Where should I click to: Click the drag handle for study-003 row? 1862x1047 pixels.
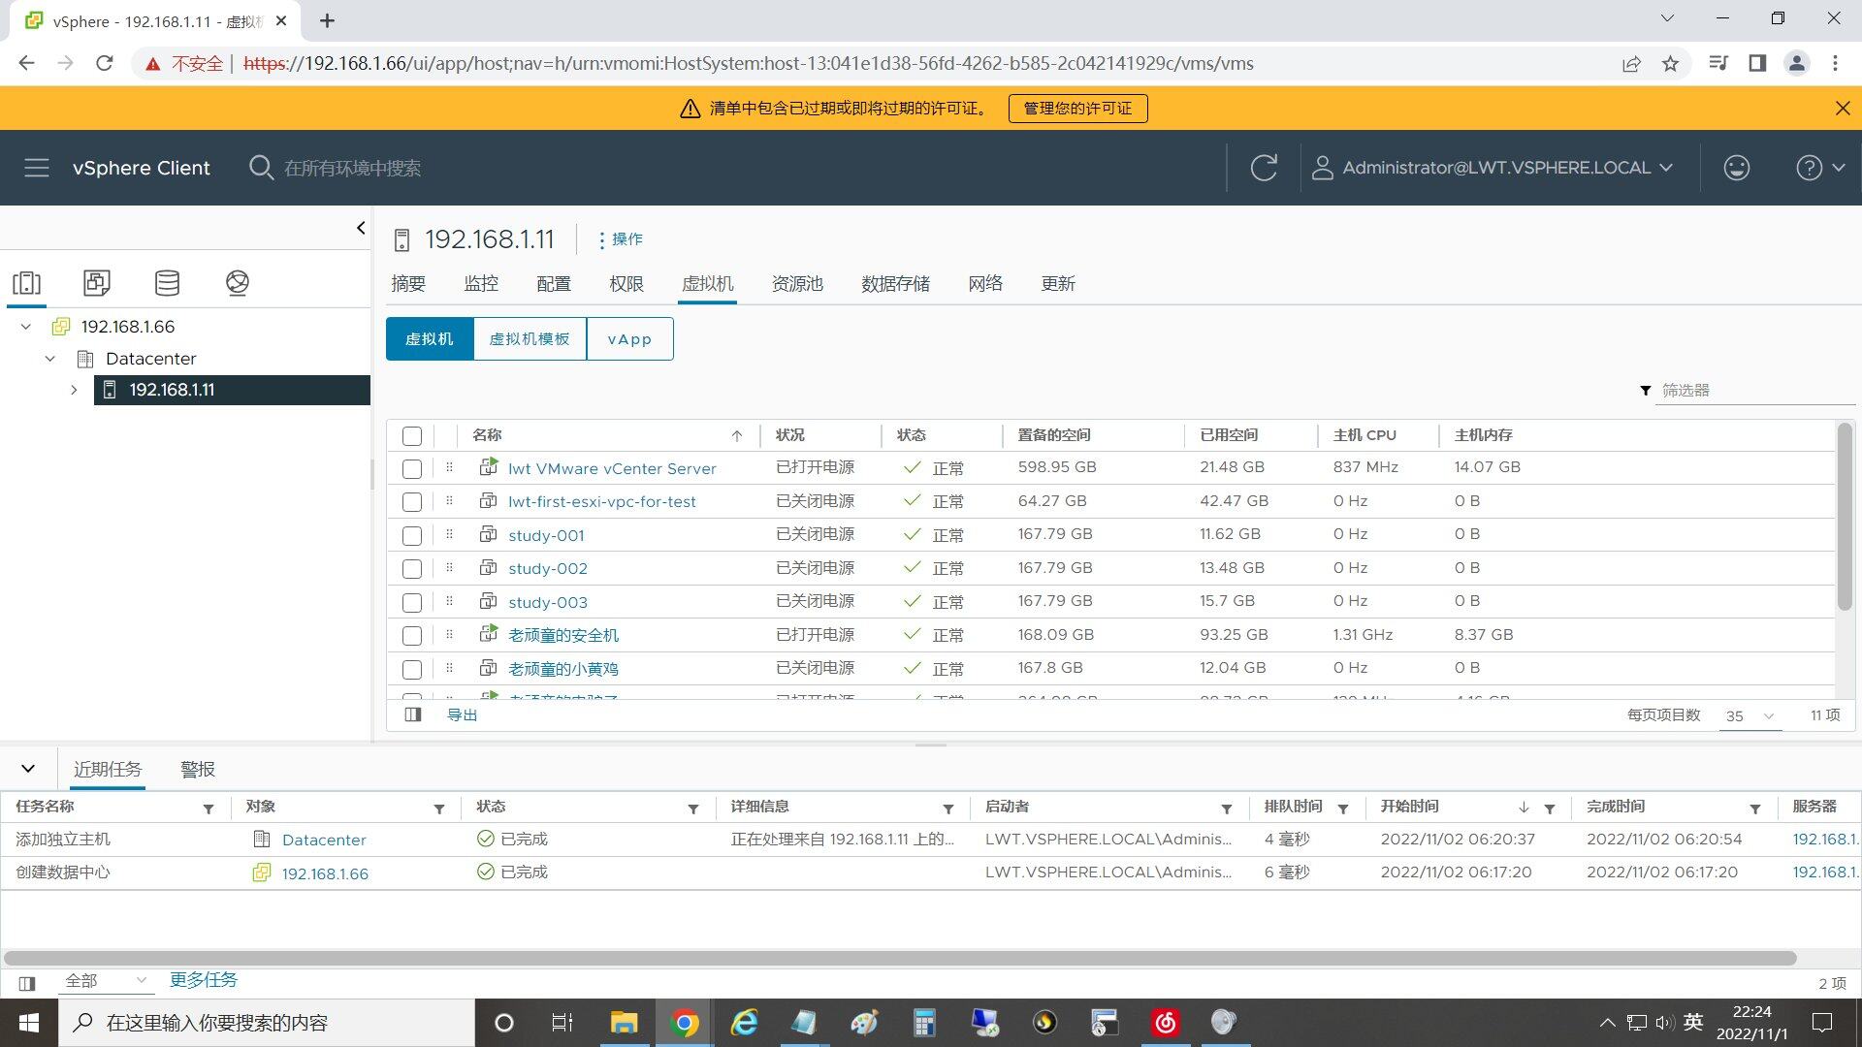click(x=449, y=601)
